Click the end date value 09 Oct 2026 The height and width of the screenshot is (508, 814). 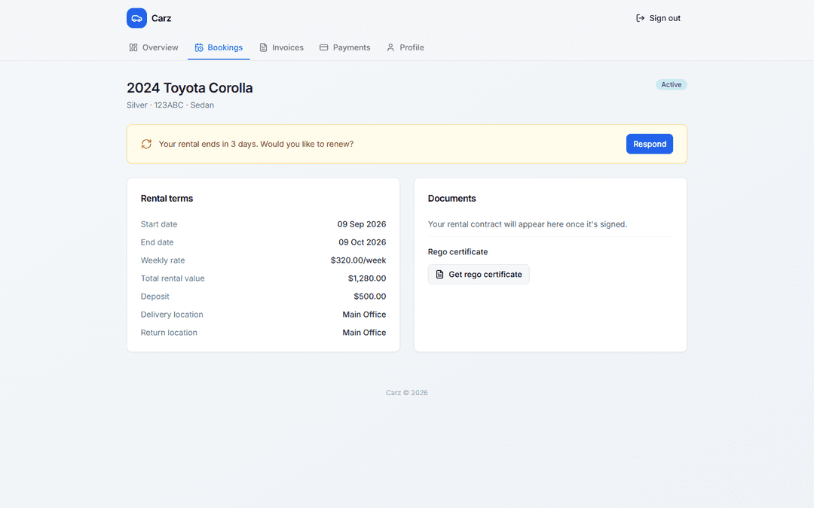tap(363, 242)
